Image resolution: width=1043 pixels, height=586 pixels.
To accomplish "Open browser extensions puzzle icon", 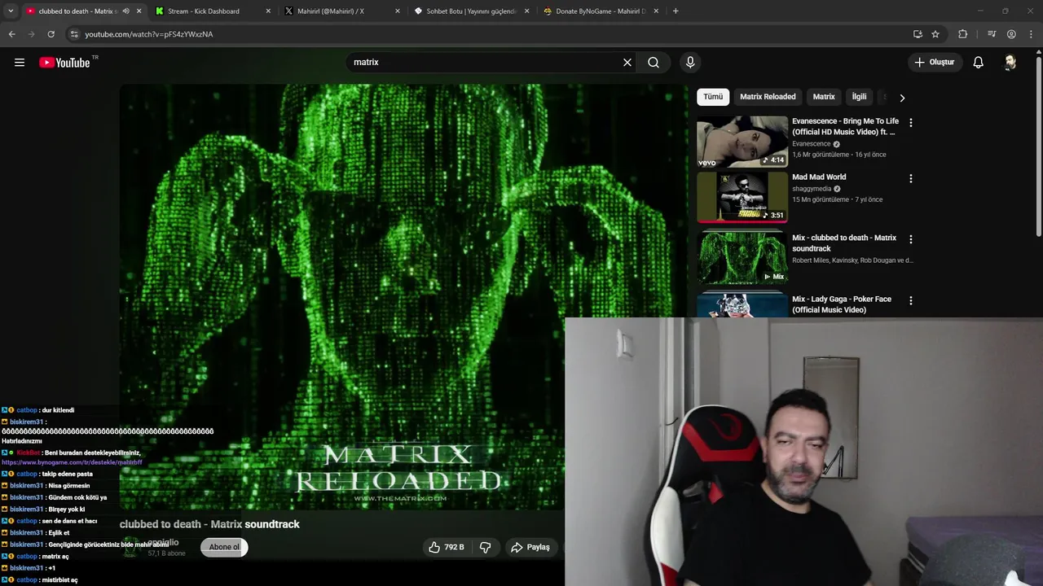I will [x=963, y=34].
